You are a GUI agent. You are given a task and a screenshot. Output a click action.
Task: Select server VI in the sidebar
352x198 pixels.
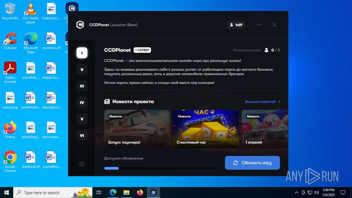click(x=82, y=135)
